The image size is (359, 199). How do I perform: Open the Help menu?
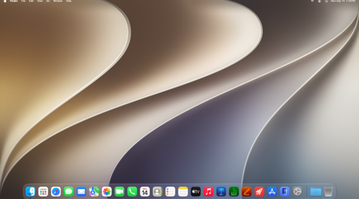click(68, 1)
